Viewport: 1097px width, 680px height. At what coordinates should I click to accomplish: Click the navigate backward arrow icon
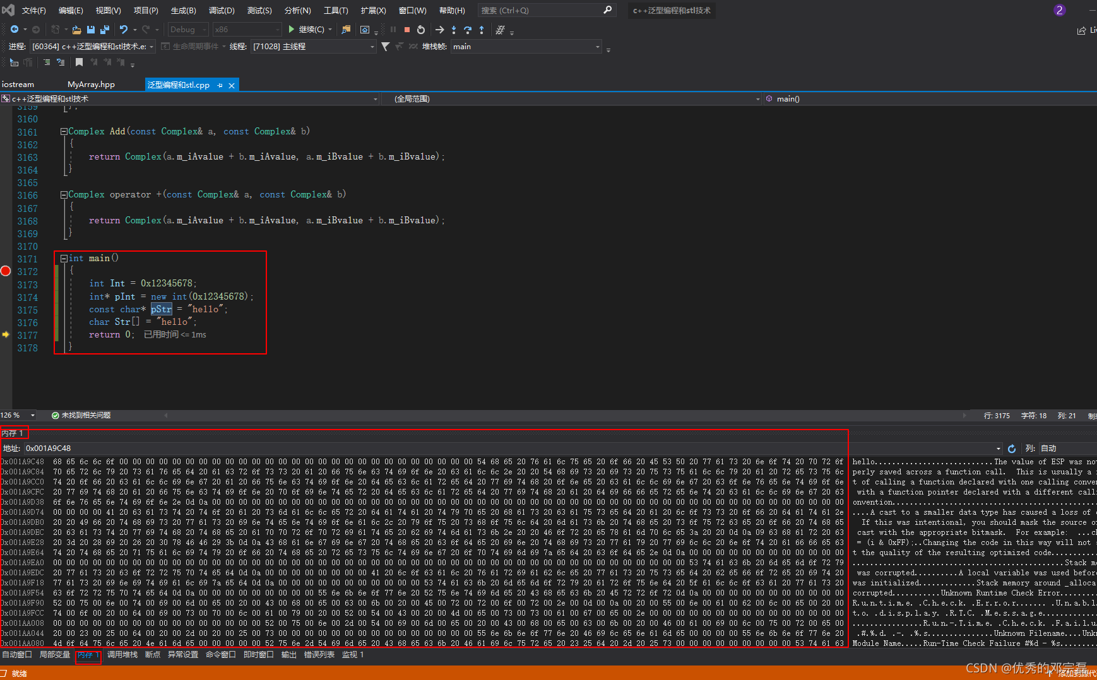14,30
